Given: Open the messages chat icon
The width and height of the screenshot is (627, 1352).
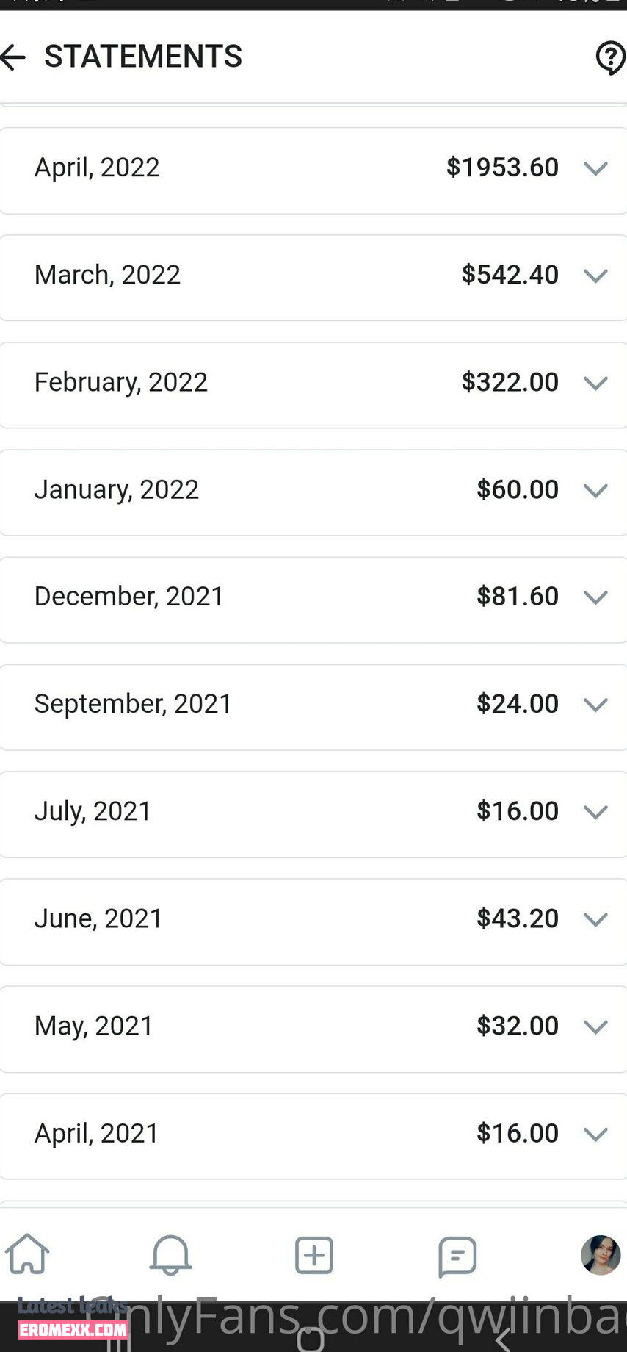Looking at the screenshot, I should pyautogui.click(x=457, y=1256).
